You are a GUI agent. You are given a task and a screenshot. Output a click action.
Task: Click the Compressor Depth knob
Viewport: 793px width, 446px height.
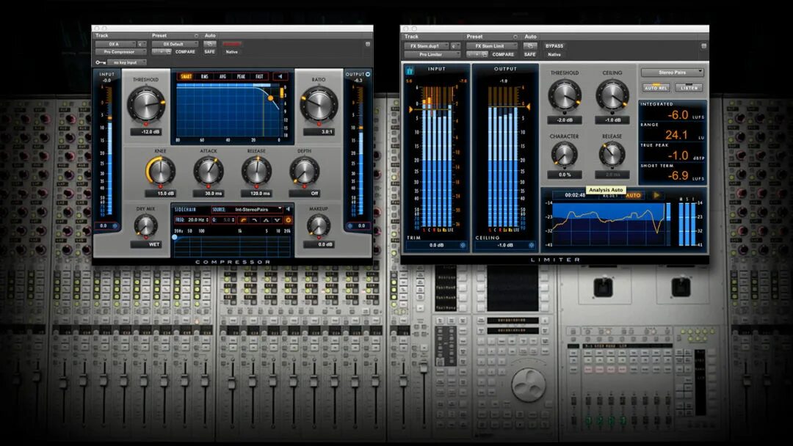(x=304, y=171)
